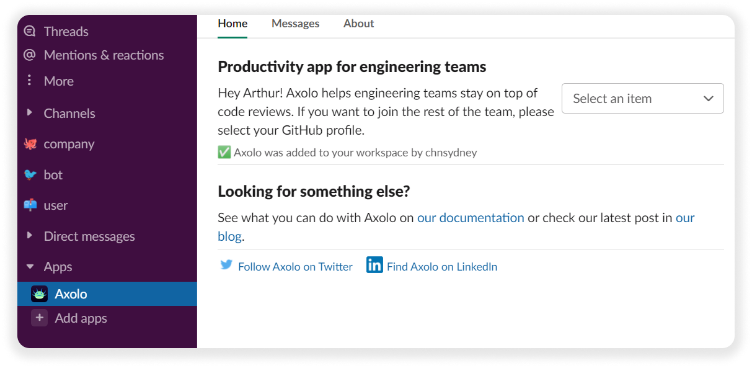Open the 'our blog' link
Screen dimensions: 752x368
coord(684,218)
